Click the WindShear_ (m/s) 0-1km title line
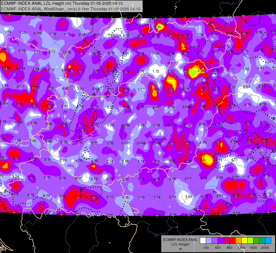The height and width of the screenshot is (253, 276). click(x=70, y=9)
